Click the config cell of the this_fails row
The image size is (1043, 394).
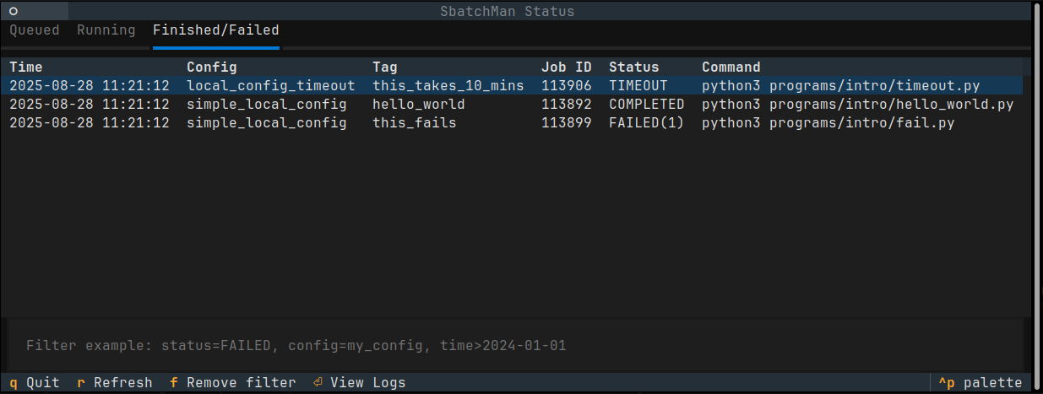pyautogui.click(x=267, y=123)
